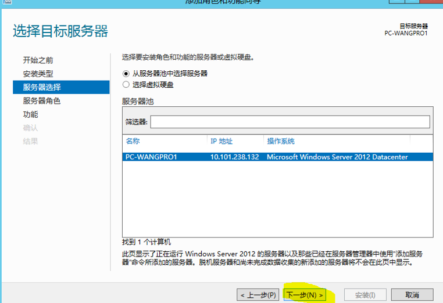This screenshot has height=303, width=443.
Task: Click into the 筛选器 filter input field
Action: (x=290, y=122)
